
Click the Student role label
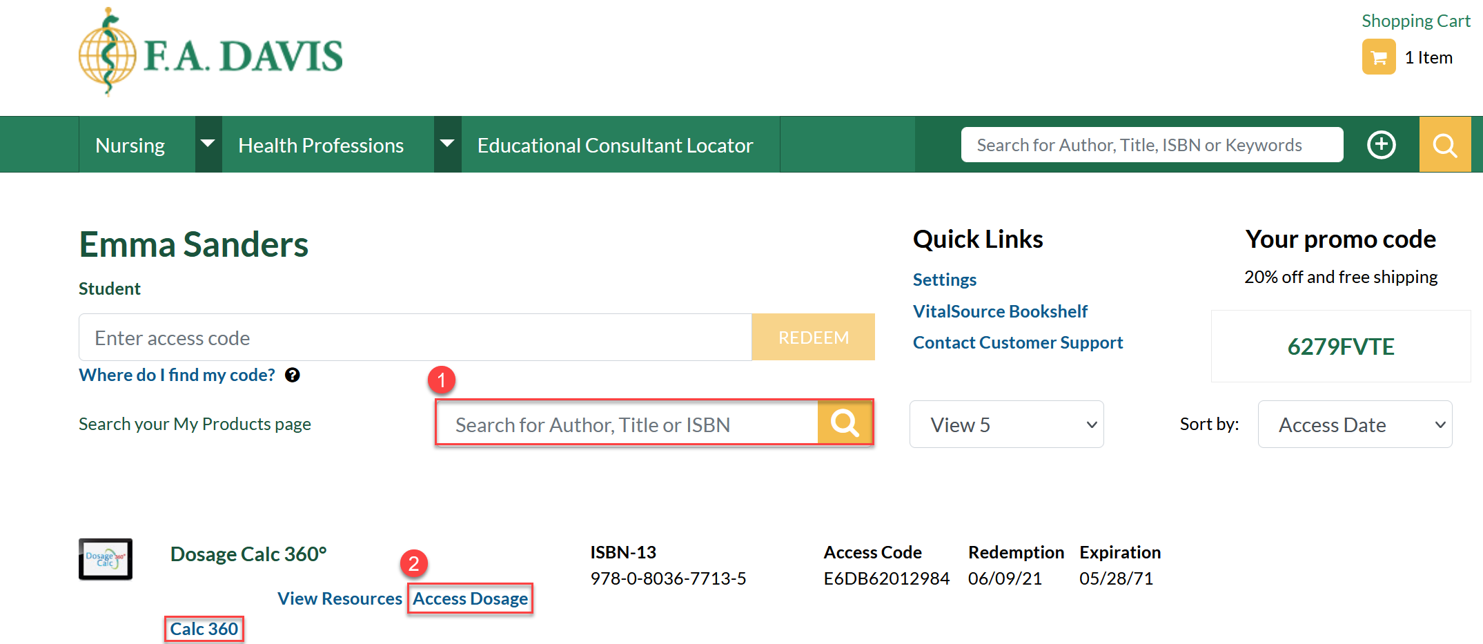click(109, 289)
